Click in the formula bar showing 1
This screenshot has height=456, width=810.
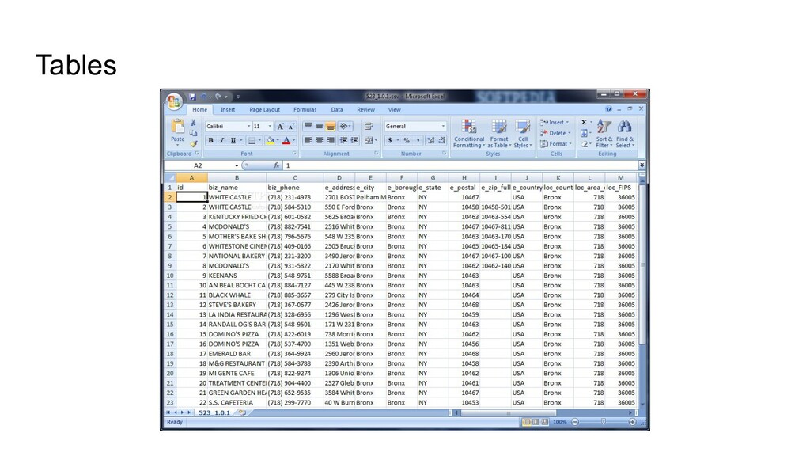[x=460, y=165]
